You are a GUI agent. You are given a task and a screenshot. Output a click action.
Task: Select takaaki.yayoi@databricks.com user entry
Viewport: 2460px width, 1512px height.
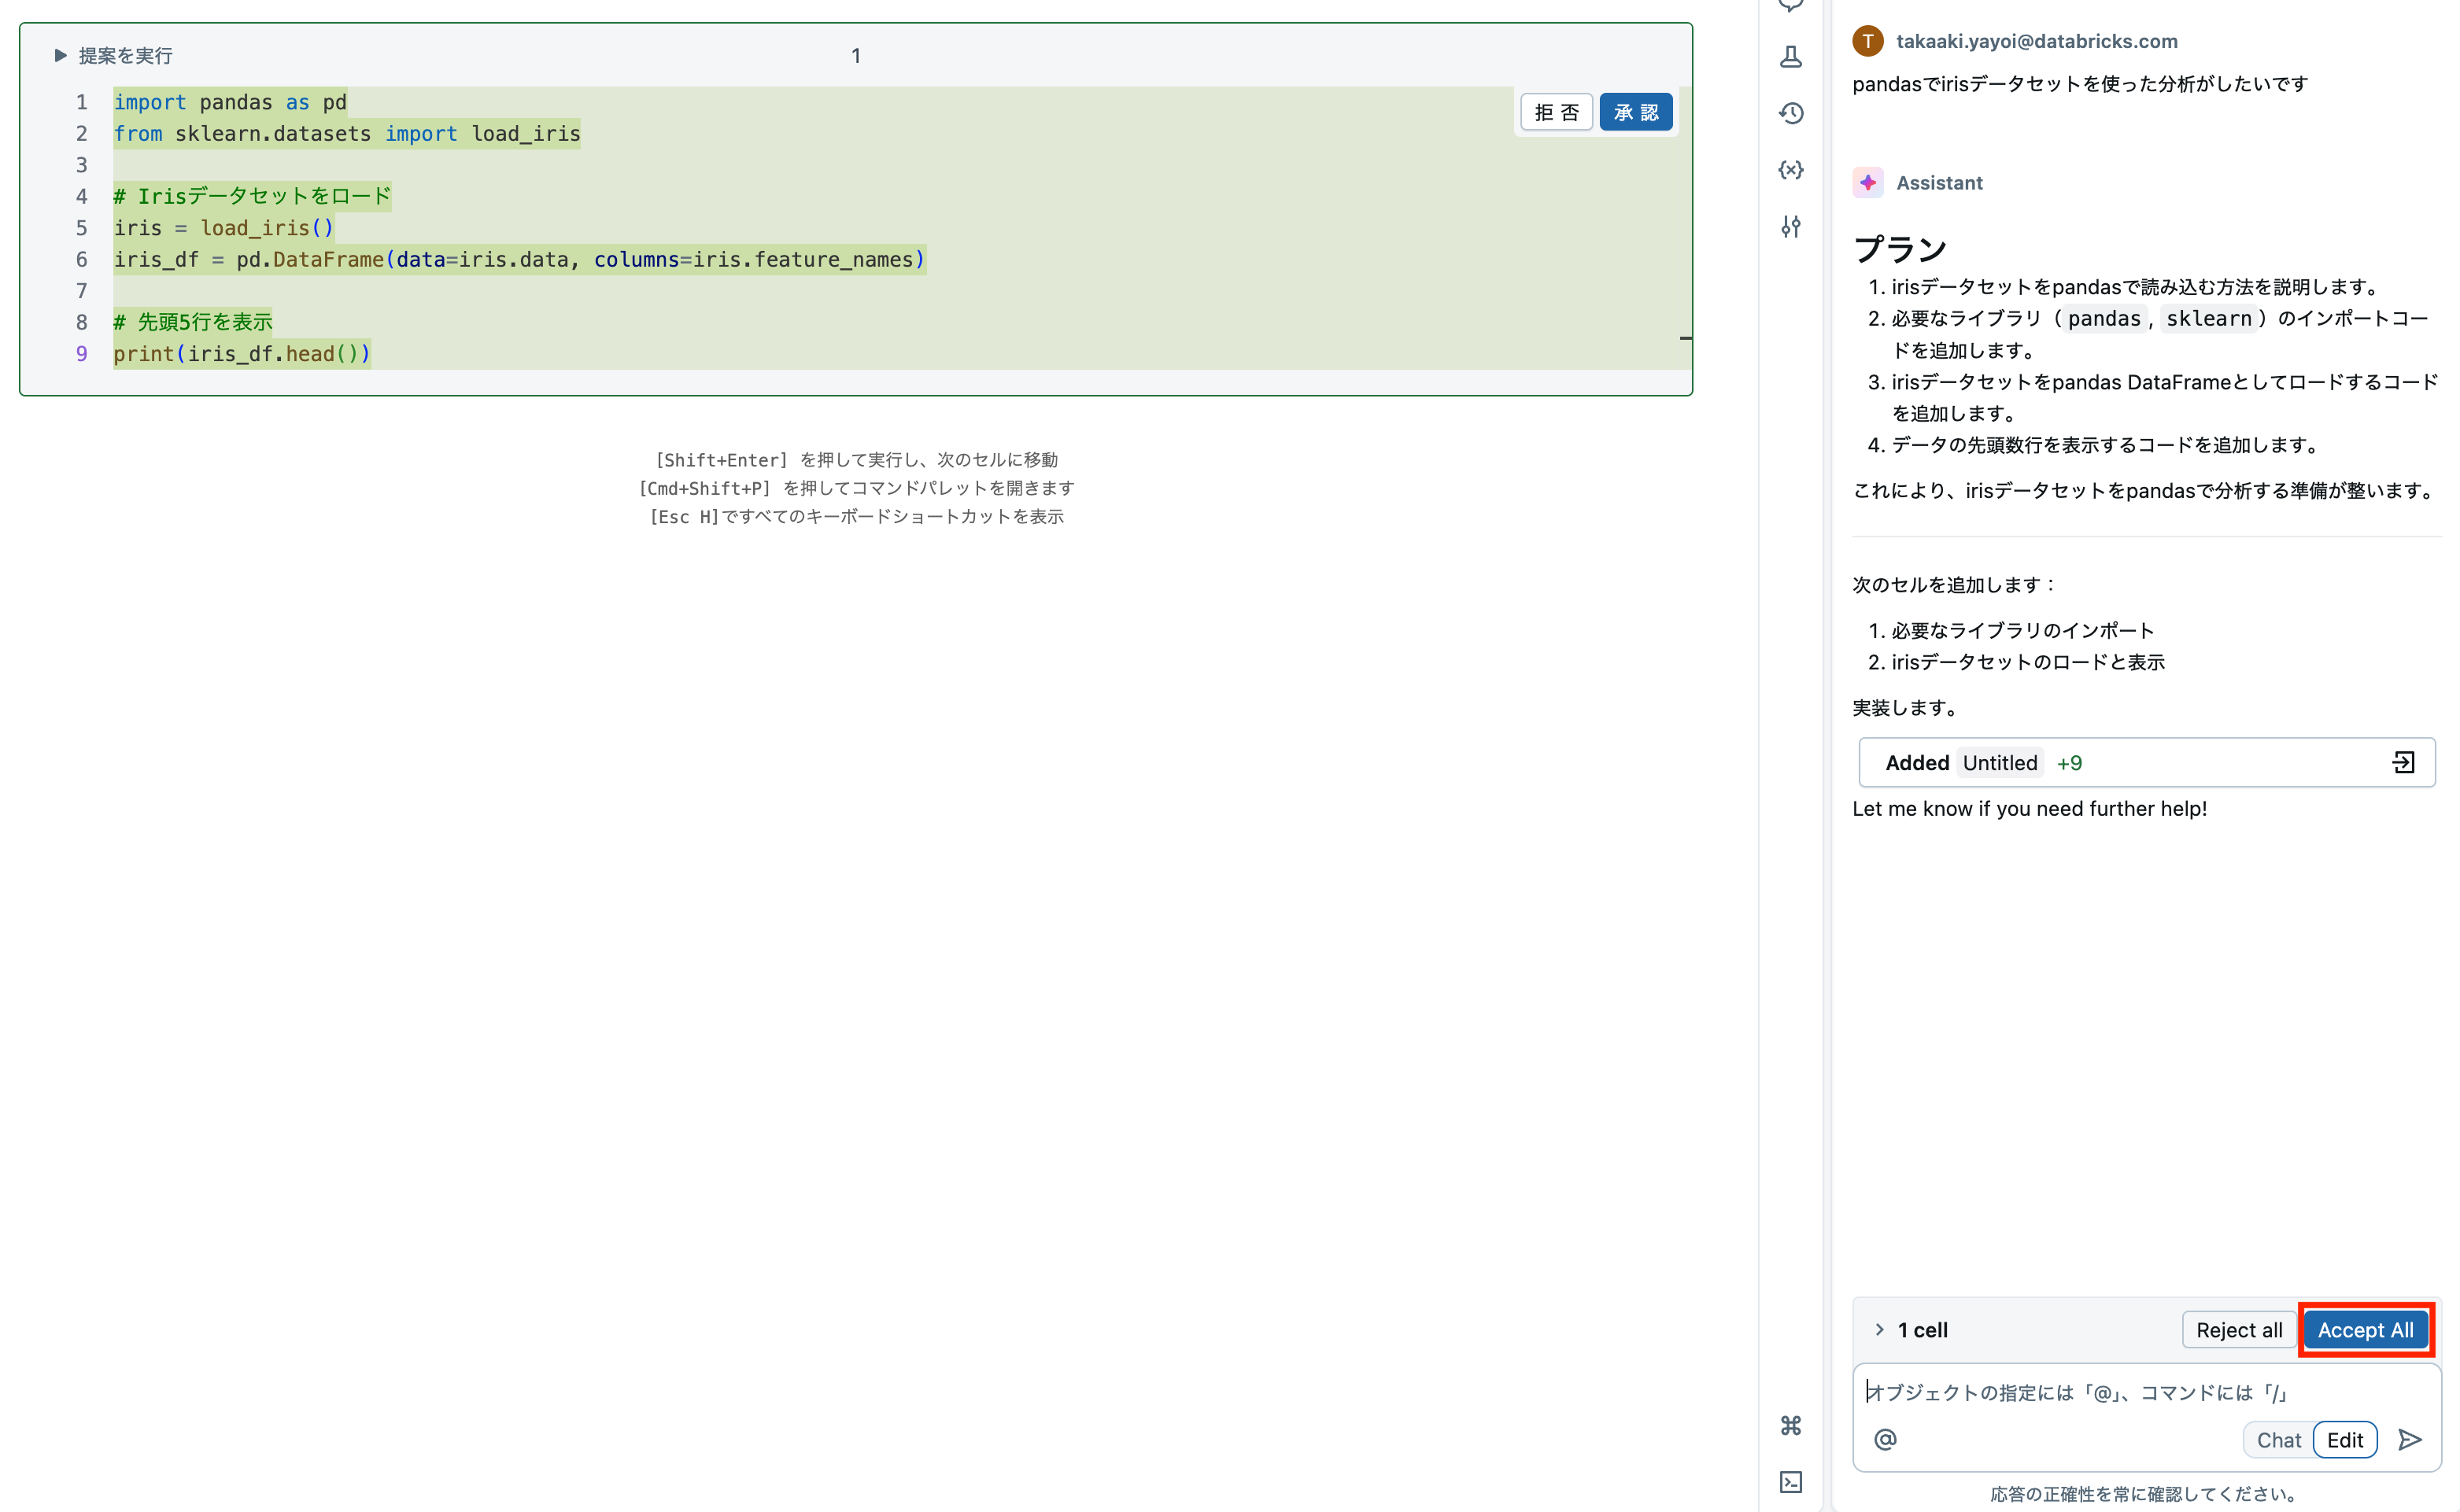coord(2037,41)
